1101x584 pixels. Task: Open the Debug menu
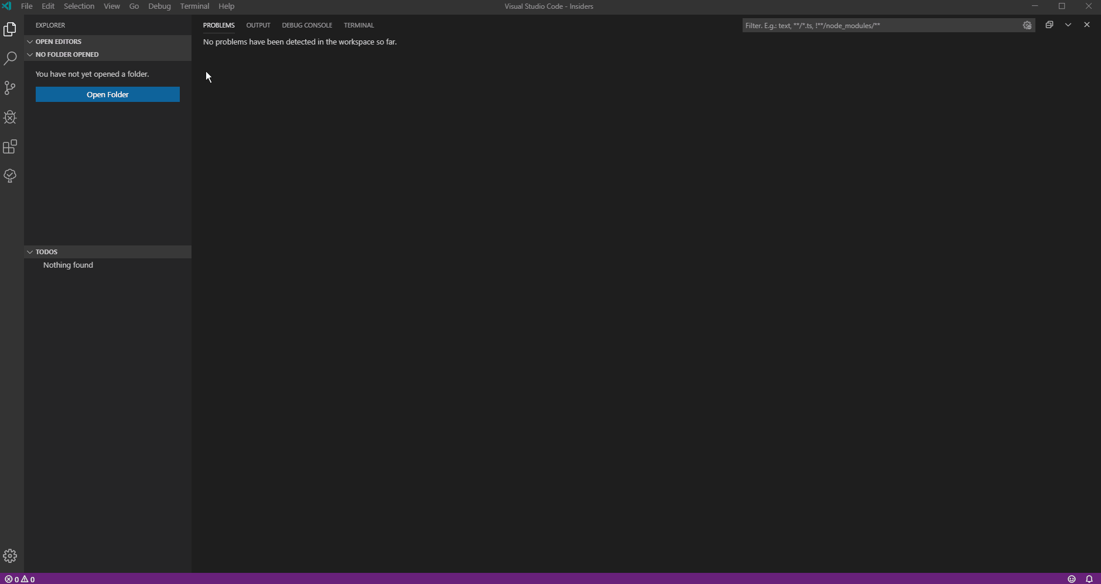point(159,6)
